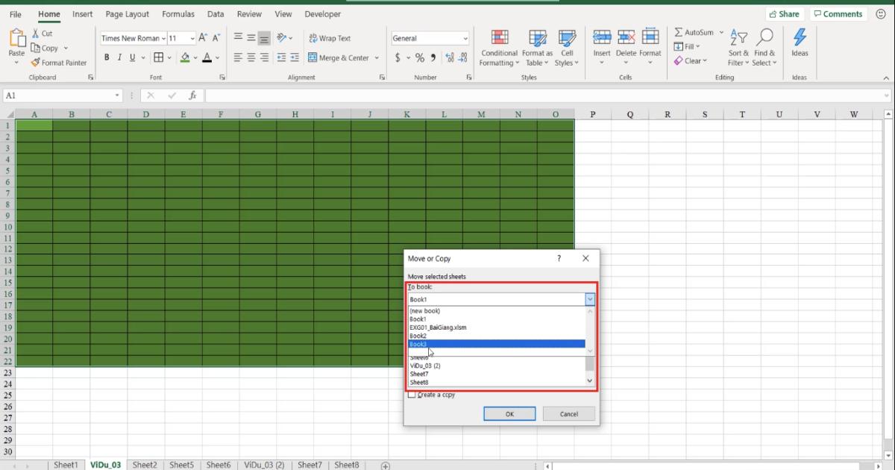Open the To book dropdown
Image resolution: width=895 pixels, height=470 pixels.
pyautogui.click(x=589, y=298)
